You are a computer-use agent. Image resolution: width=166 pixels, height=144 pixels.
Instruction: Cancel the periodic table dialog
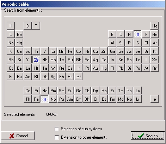(18, 136)
